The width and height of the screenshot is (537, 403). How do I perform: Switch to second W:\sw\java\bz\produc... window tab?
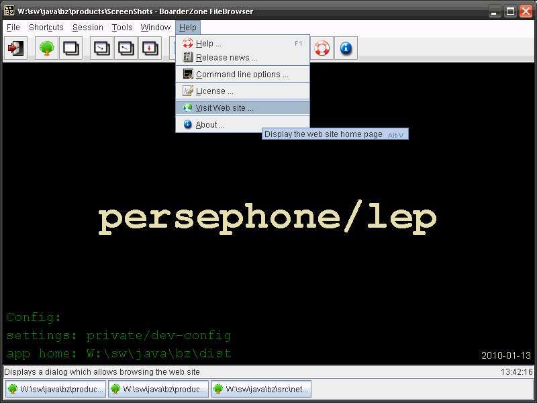pos(158,389)
